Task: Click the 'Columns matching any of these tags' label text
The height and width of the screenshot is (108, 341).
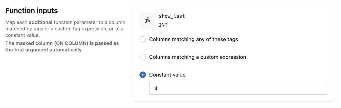Action: tap(194, 39)
